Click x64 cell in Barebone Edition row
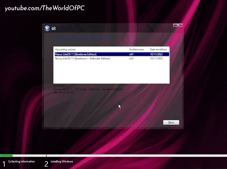The height and width of the screenshot is (169, 227). [131, 54]
